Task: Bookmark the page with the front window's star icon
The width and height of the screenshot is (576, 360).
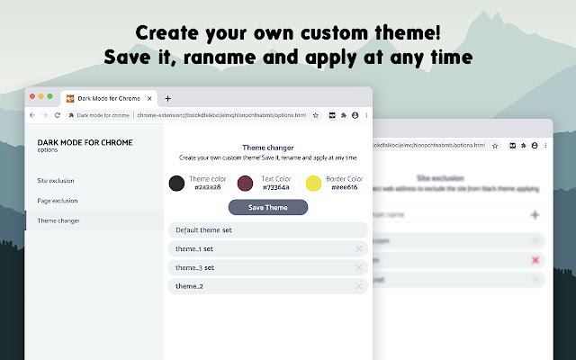Action: tap(315, 115)
